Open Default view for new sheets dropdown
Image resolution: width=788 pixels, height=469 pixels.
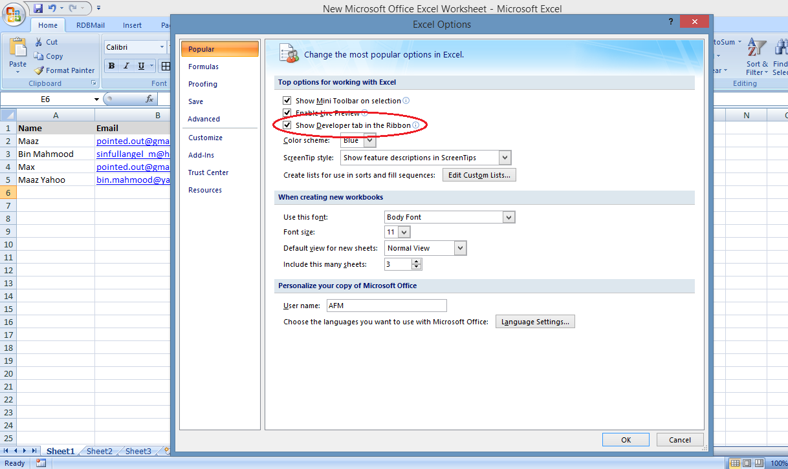click(x=460, y=248)
